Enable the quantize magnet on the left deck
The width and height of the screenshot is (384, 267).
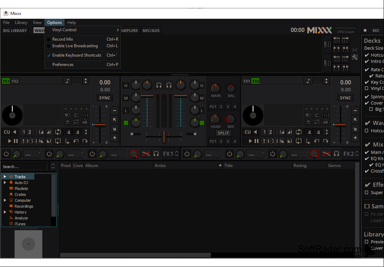click(x=76, y=115)
